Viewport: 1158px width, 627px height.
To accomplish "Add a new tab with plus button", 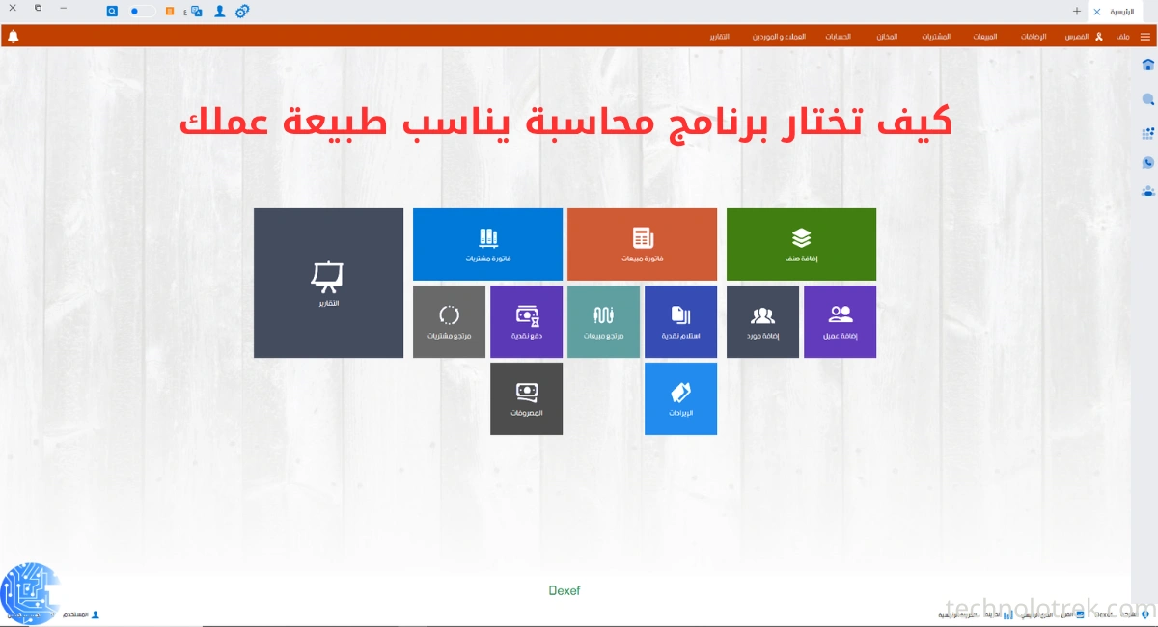I will [x=1077, y=12].
